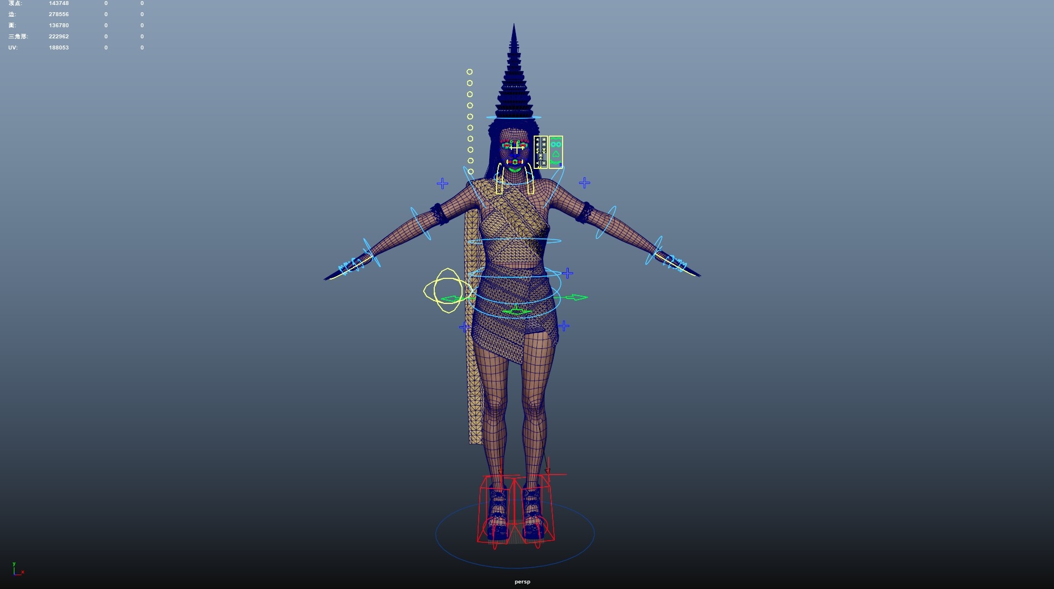Click the 边 heads-up display label
Screen dimensions: 1054x589
12,14
